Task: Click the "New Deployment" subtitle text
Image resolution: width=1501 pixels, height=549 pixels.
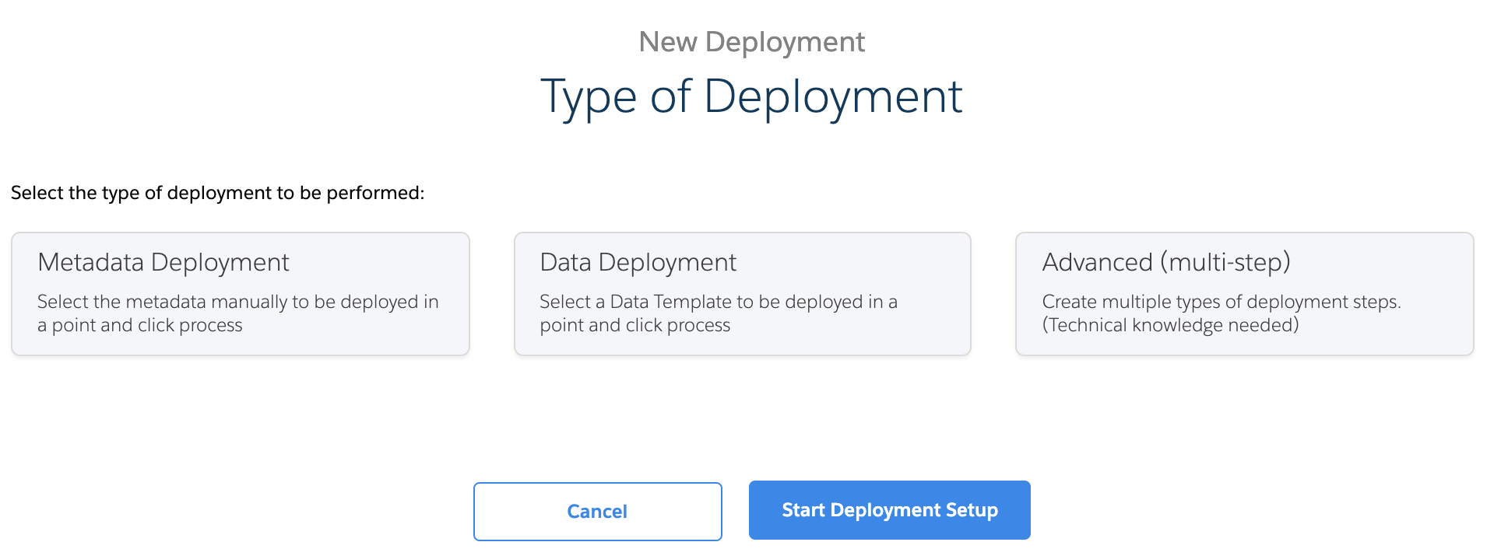Action: pos(751,42)
